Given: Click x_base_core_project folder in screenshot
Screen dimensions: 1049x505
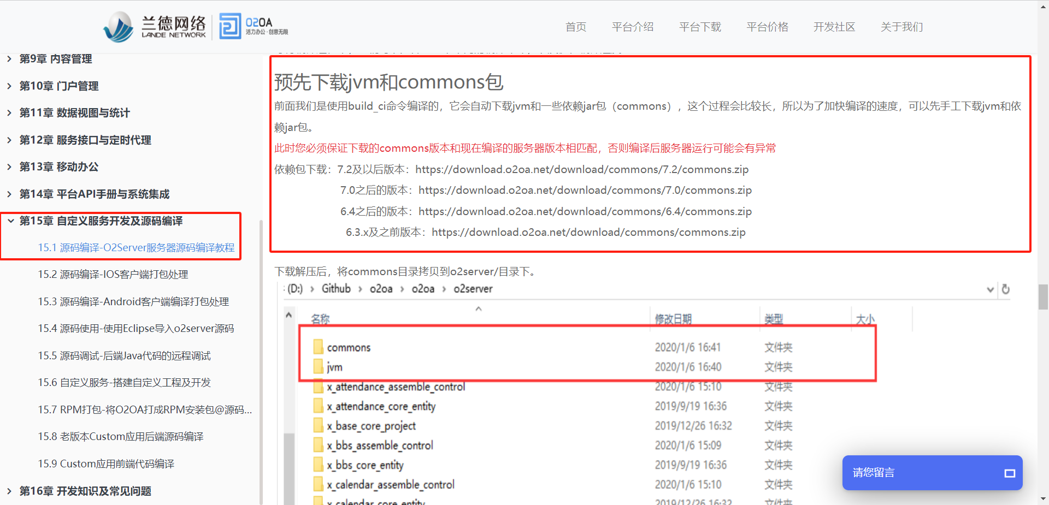Looking at the screenshot, I should pos(371,426).
